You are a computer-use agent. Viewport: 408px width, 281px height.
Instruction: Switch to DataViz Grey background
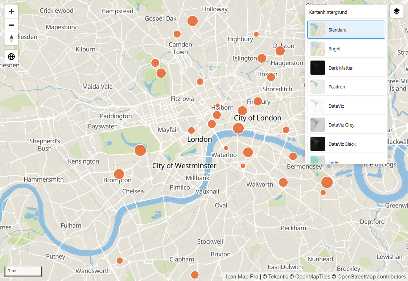point(346,125)
